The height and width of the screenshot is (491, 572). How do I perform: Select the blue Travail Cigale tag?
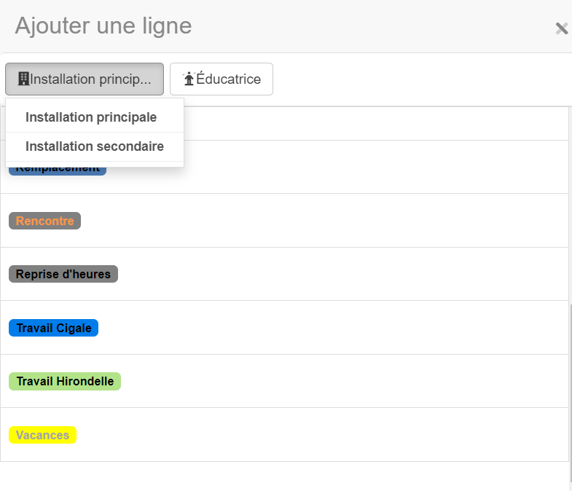[x=54, y=328]
